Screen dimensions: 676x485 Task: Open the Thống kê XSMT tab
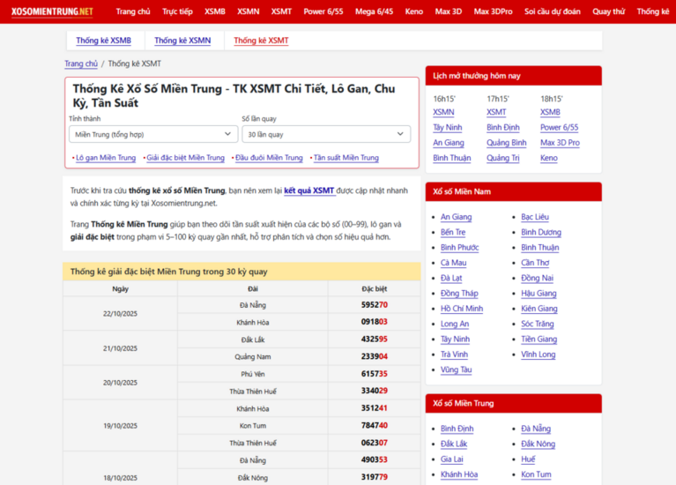point(261,41)
